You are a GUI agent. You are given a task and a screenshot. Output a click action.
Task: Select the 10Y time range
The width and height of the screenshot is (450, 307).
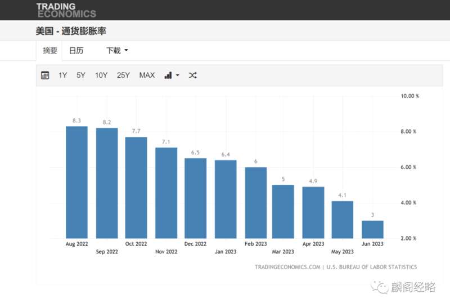point(101,75)
